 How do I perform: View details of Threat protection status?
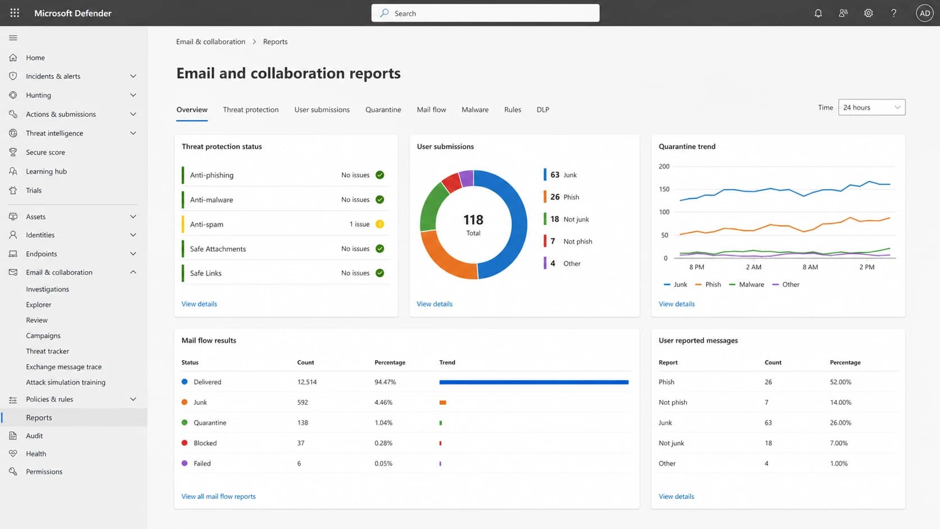[199, 304]
